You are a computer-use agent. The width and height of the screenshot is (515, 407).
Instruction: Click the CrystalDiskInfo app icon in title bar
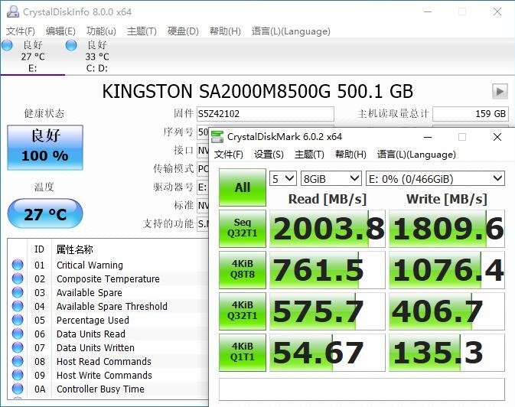13,11
